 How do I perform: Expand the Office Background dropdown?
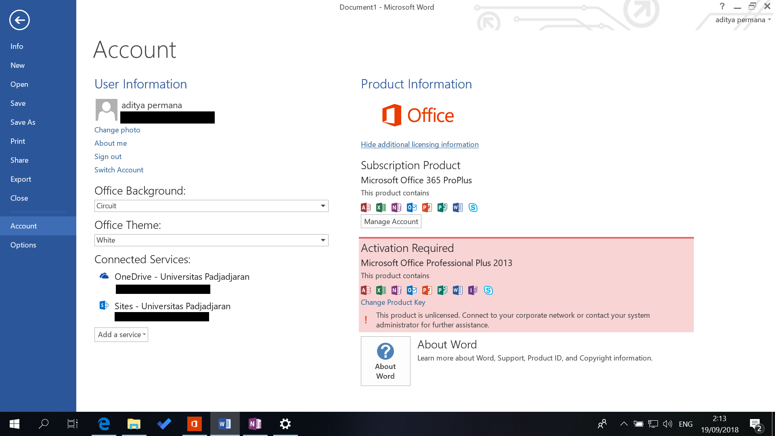click(323, 206)
